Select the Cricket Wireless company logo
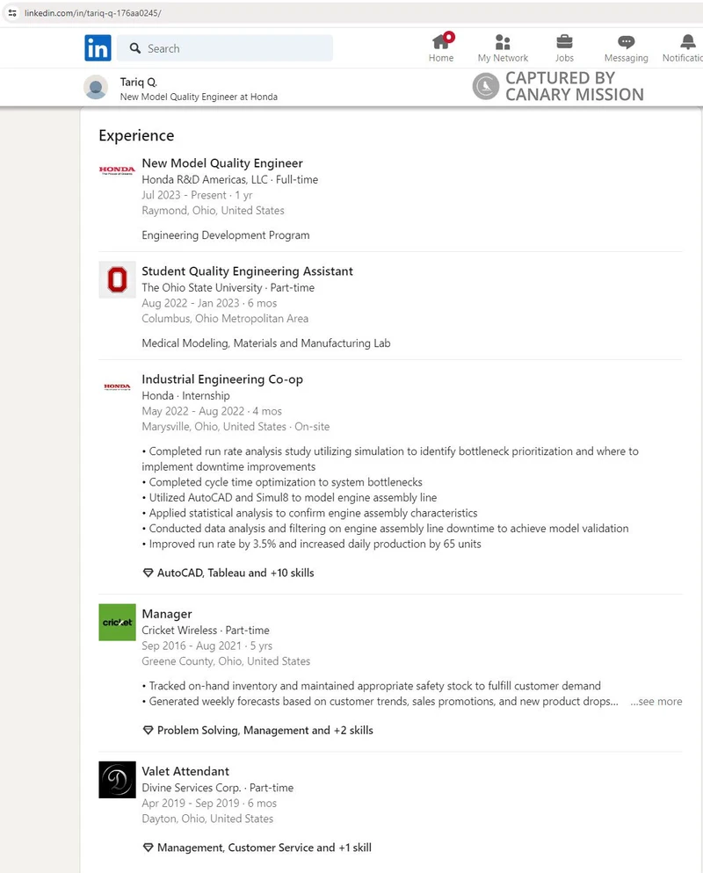This screenshot has height=873, width=703. [x=116, y=622]
